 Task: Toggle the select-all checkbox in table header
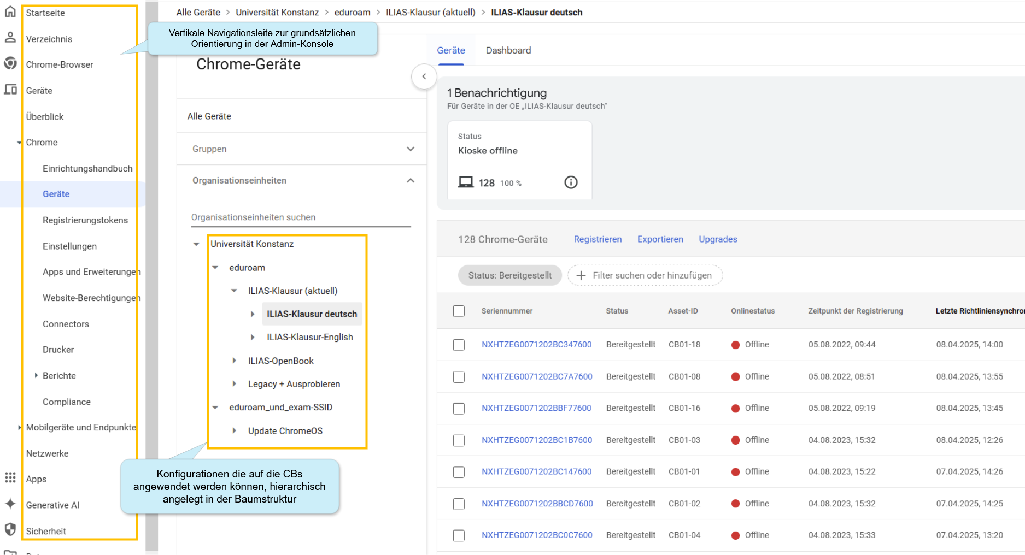pos(459,311)
